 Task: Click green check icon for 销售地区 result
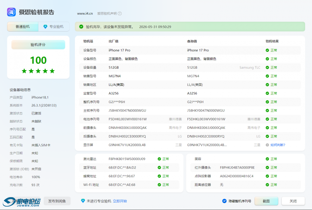267,85
